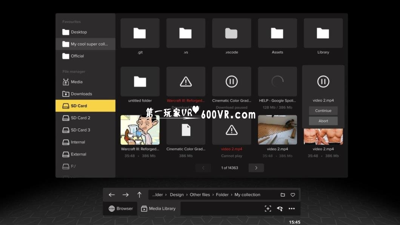The width and height of the screenshot is (400, 225).
Task: Click the folder icon in path bar
Action: (x=283, y=195)
